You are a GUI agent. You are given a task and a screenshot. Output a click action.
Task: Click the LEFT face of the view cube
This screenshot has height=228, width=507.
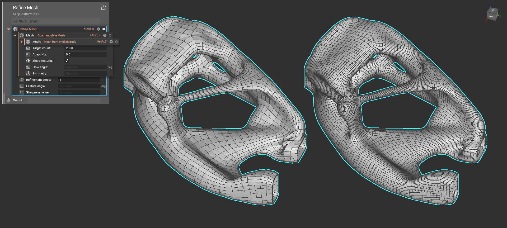tap(491, 17)
